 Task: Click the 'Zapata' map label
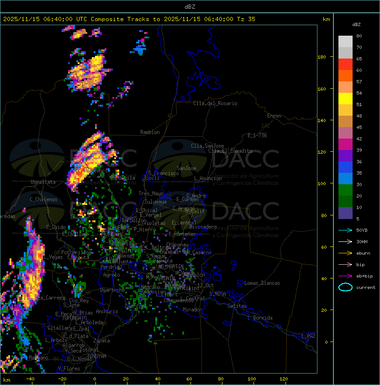pos(101,341)
